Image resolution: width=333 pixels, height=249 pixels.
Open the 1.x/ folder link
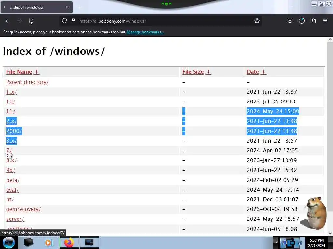[x=11, y=92]
